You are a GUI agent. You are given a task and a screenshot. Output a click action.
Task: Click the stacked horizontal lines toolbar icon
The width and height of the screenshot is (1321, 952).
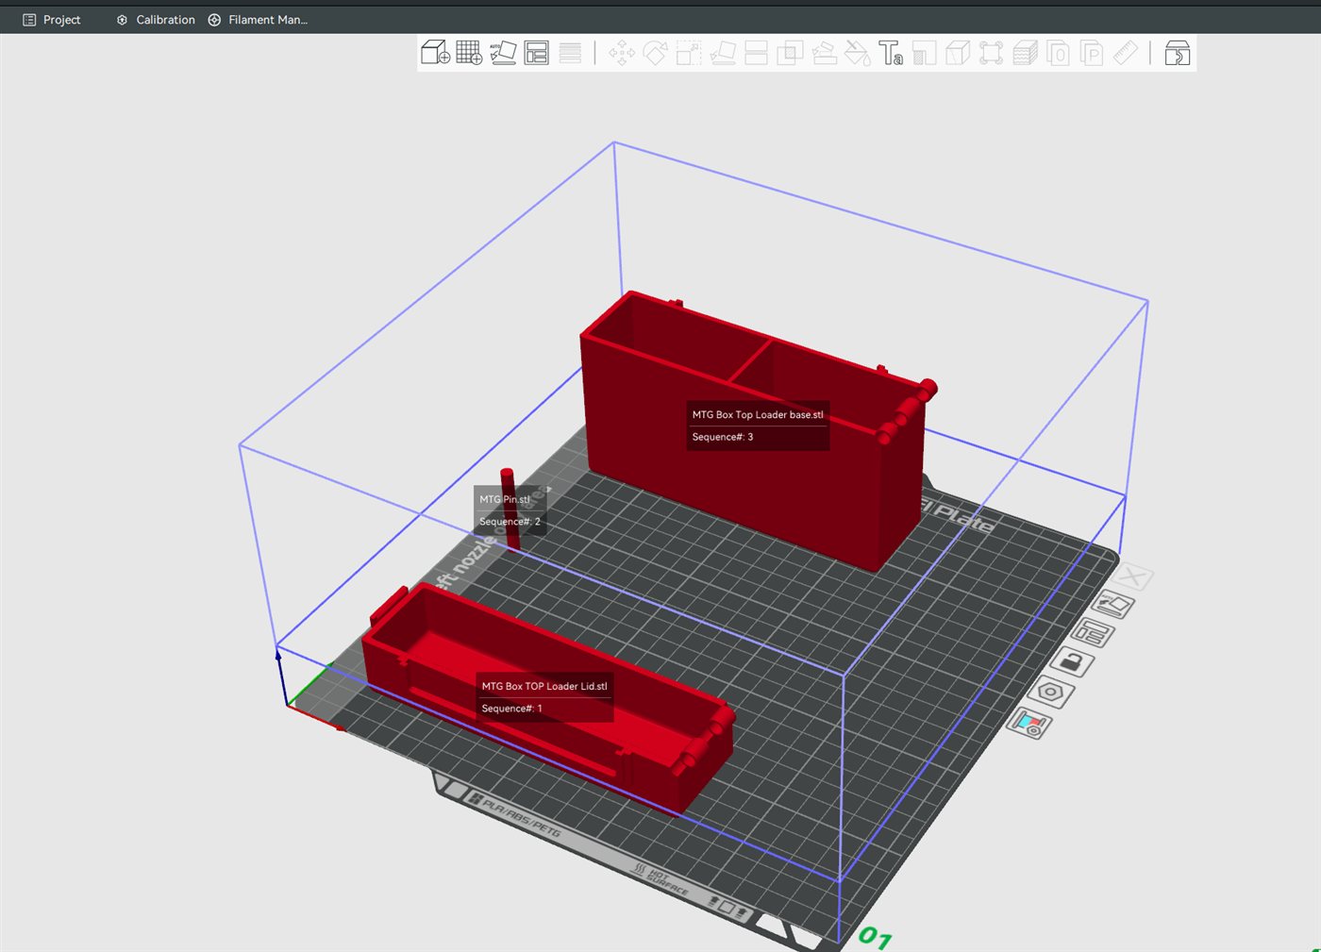(x=570, y=53)
